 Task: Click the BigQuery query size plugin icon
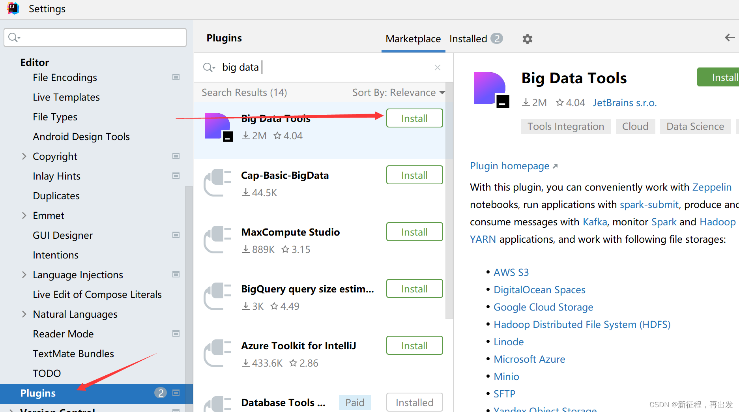coord(217,296)
